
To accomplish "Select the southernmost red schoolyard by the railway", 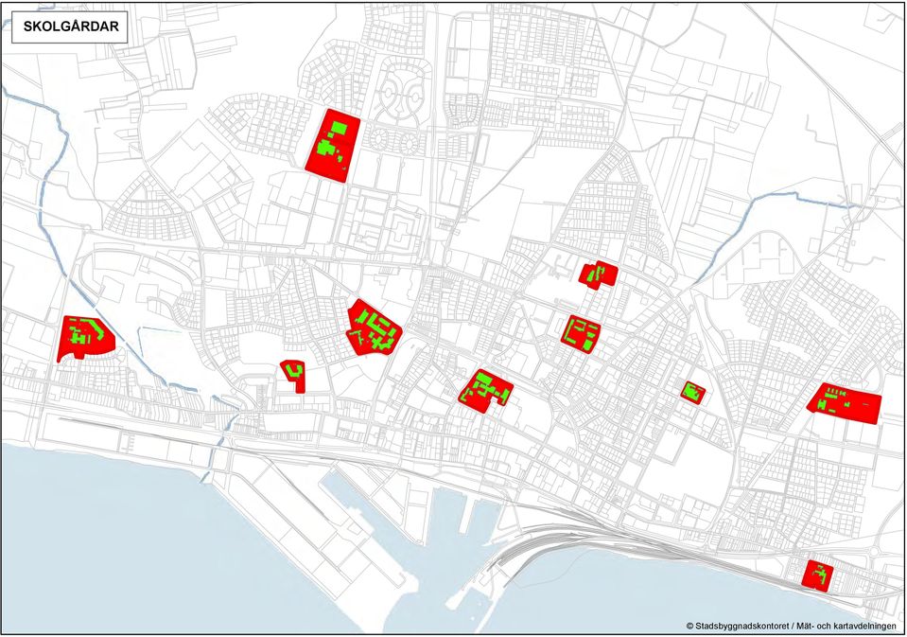I will click(x=817, y=575).
